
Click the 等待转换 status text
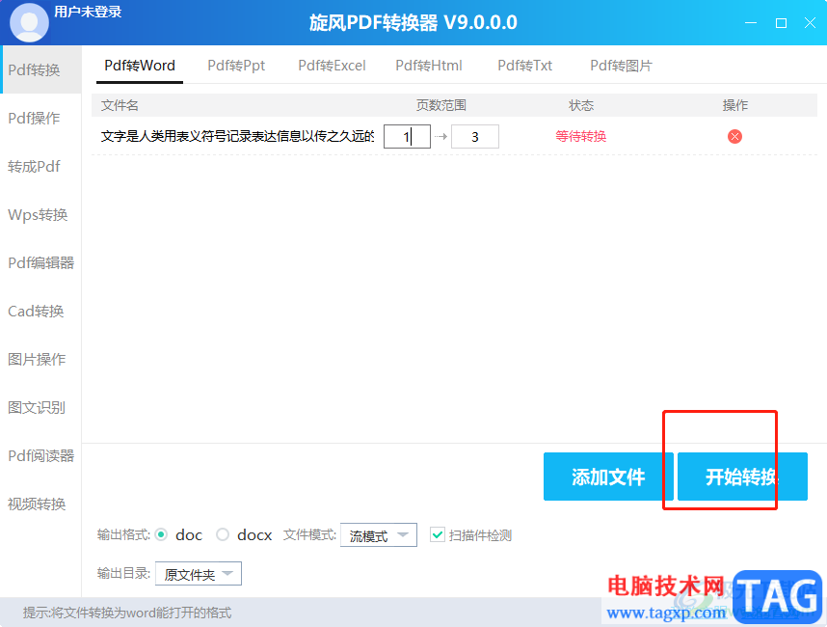pos(580,137)
